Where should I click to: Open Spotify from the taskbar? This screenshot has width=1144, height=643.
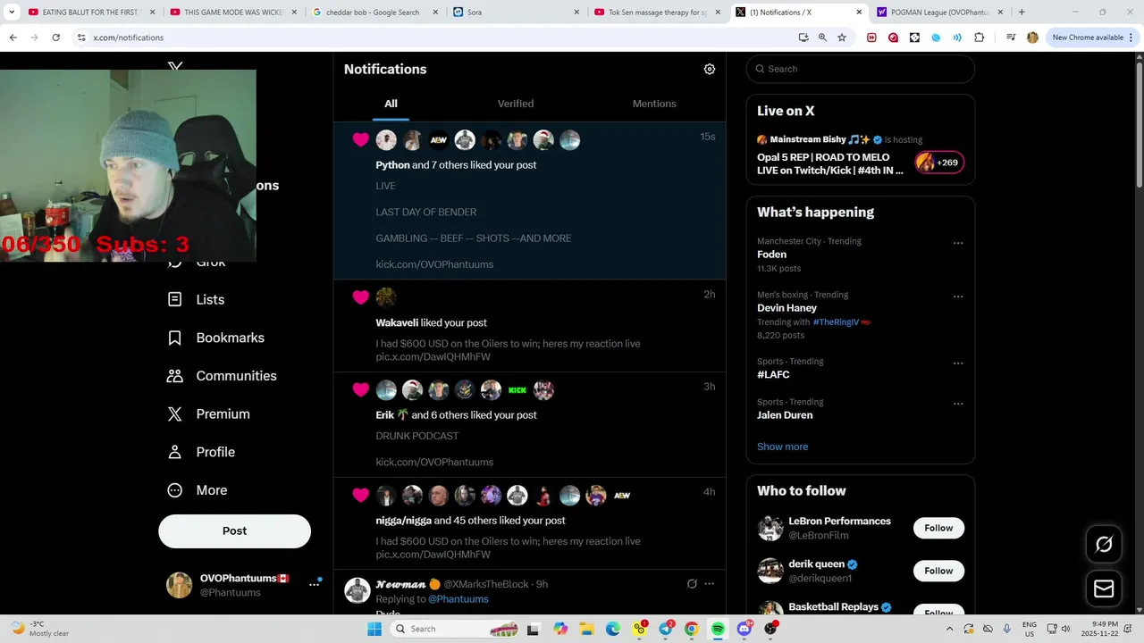pos(718,629)
